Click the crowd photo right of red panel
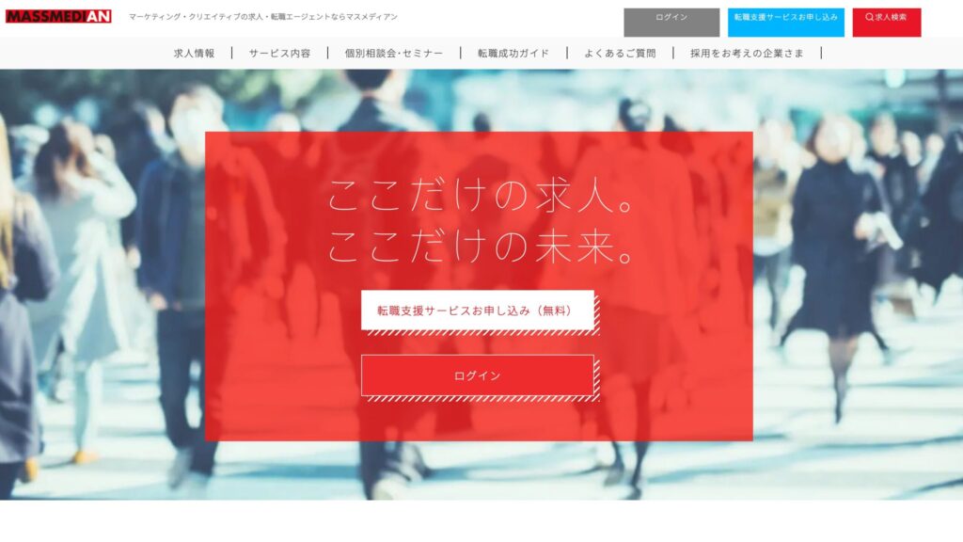 [856, 282]
